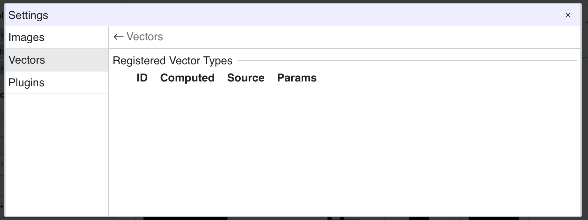Click the Source column header

pyautogui.click(x=246, y=78)
